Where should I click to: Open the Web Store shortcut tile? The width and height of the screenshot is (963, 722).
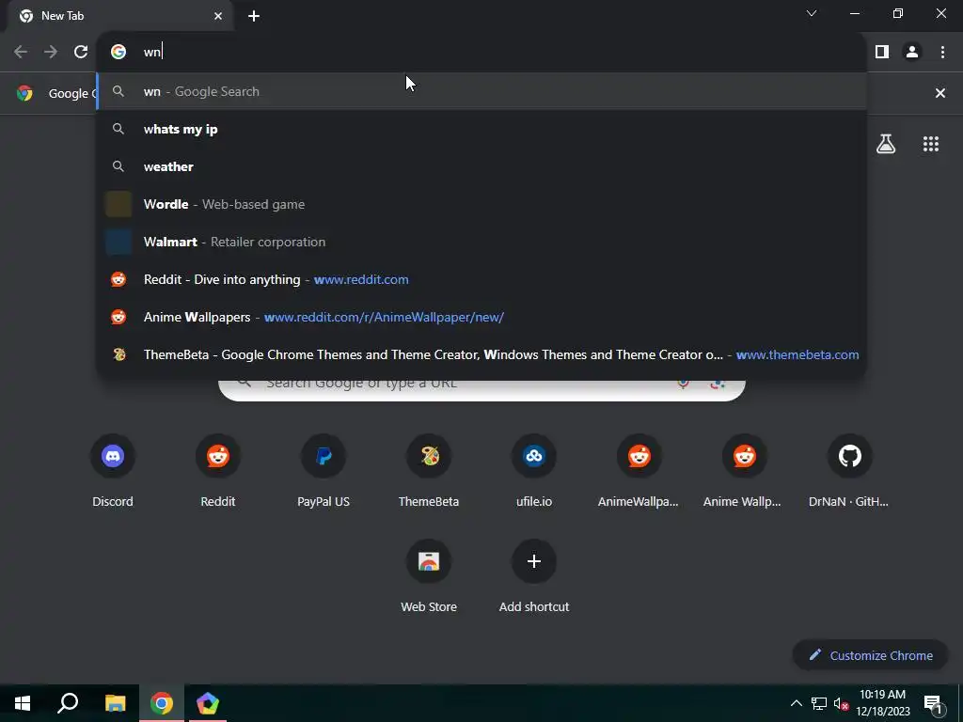(x=429, y=577)
